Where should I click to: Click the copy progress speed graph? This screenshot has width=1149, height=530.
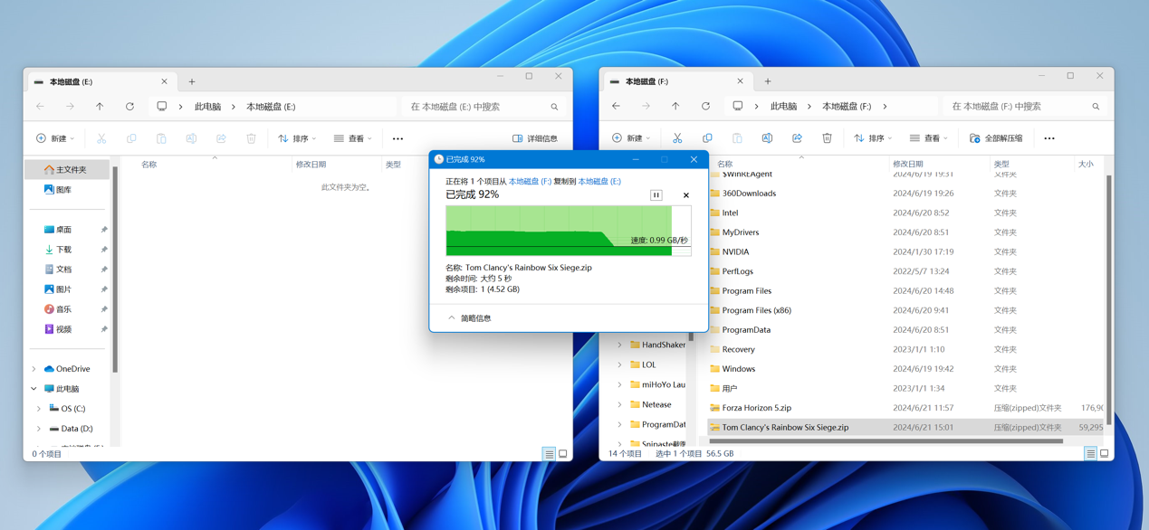coord(569,231)
